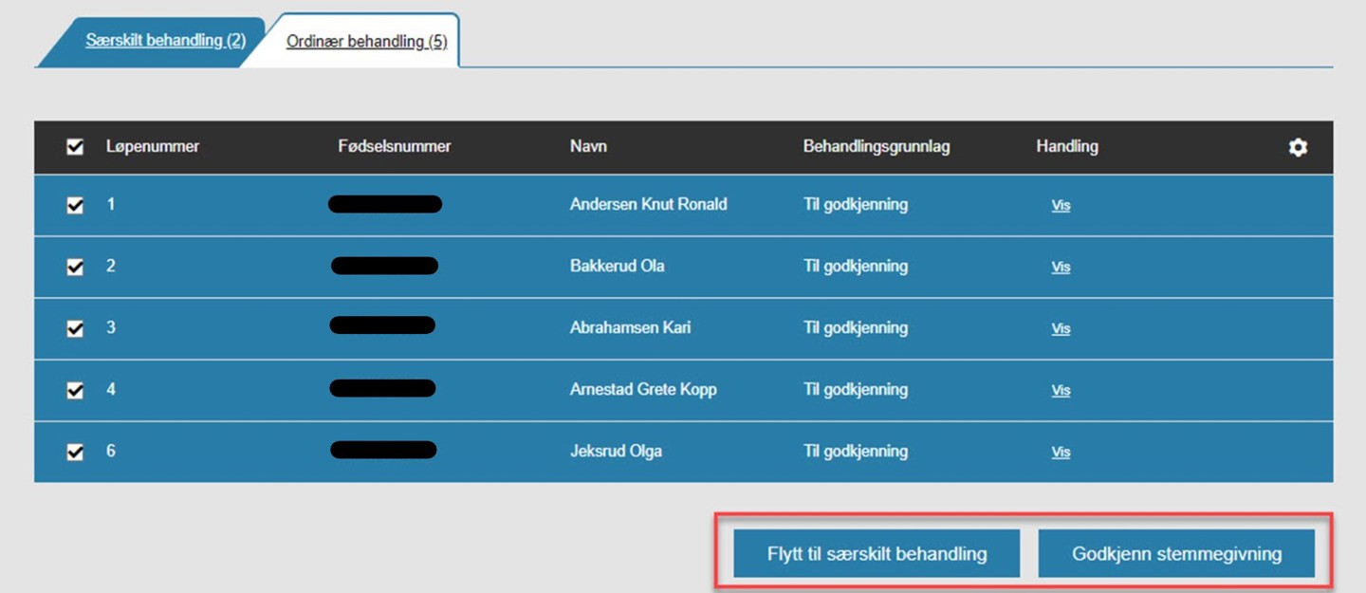Image resolution: width=1366 pixels, height=593 pixels.
Task: Click Flytt til særskilt behandling button
Action: (x=877, y=554)
